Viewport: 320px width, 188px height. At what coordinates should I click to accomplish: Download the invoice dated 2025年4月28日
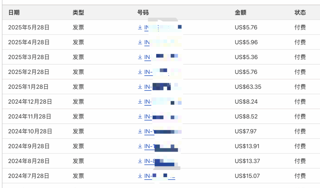(140, 42)
